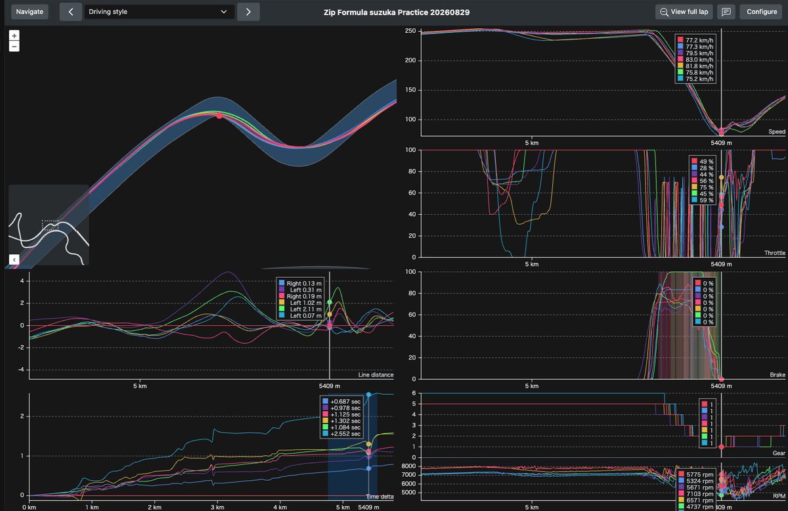Zoom in the track map with plus
Screen dimensions: 788x511
pyautogui.click(x=14, y=35)
